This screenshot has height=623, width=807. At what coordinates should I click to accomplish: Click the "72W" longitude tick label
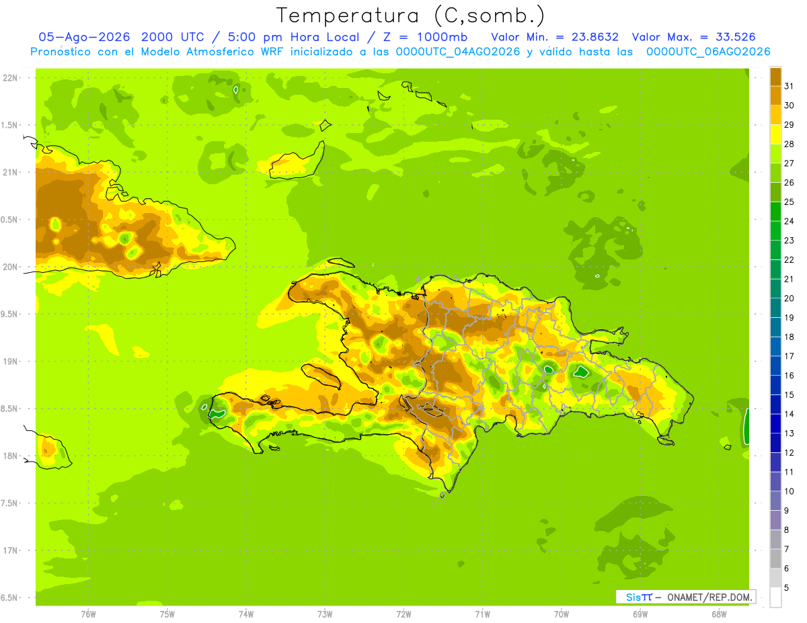click(x=403, y=614)
